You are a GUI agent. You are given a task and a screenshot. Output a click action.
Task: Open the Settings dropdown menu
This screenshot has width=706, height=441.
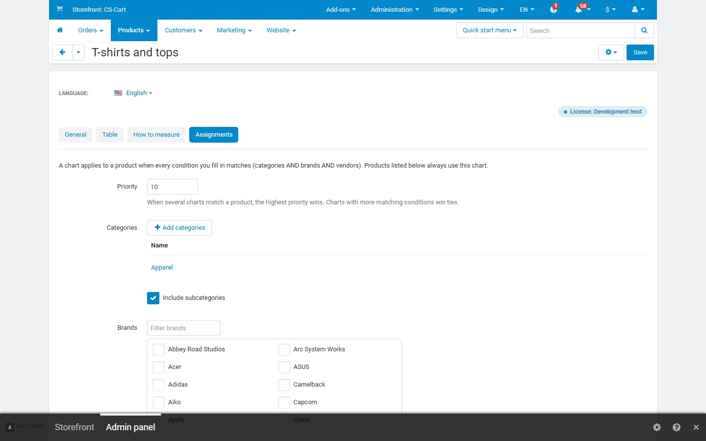click(448, 9)
